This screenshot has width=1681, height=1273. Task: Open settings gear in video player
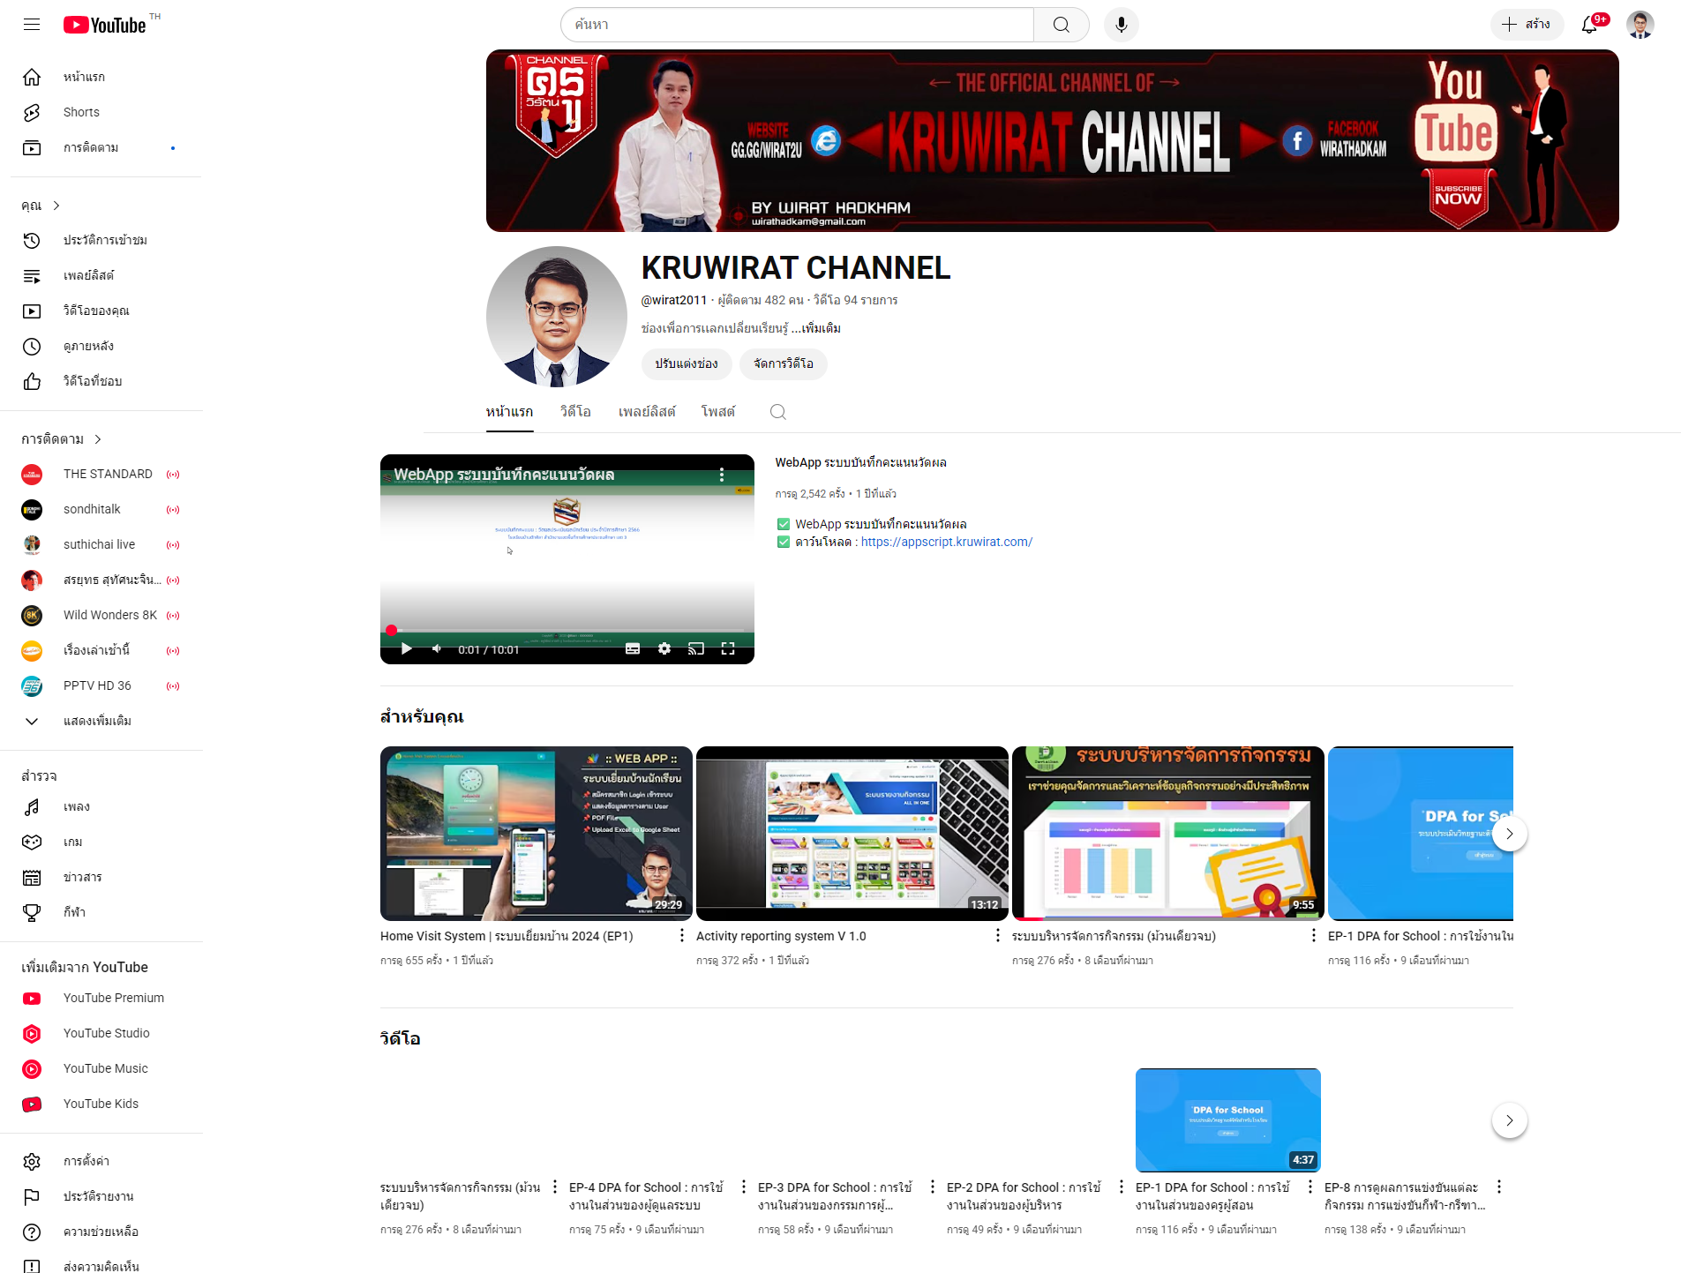pos(664,649)
